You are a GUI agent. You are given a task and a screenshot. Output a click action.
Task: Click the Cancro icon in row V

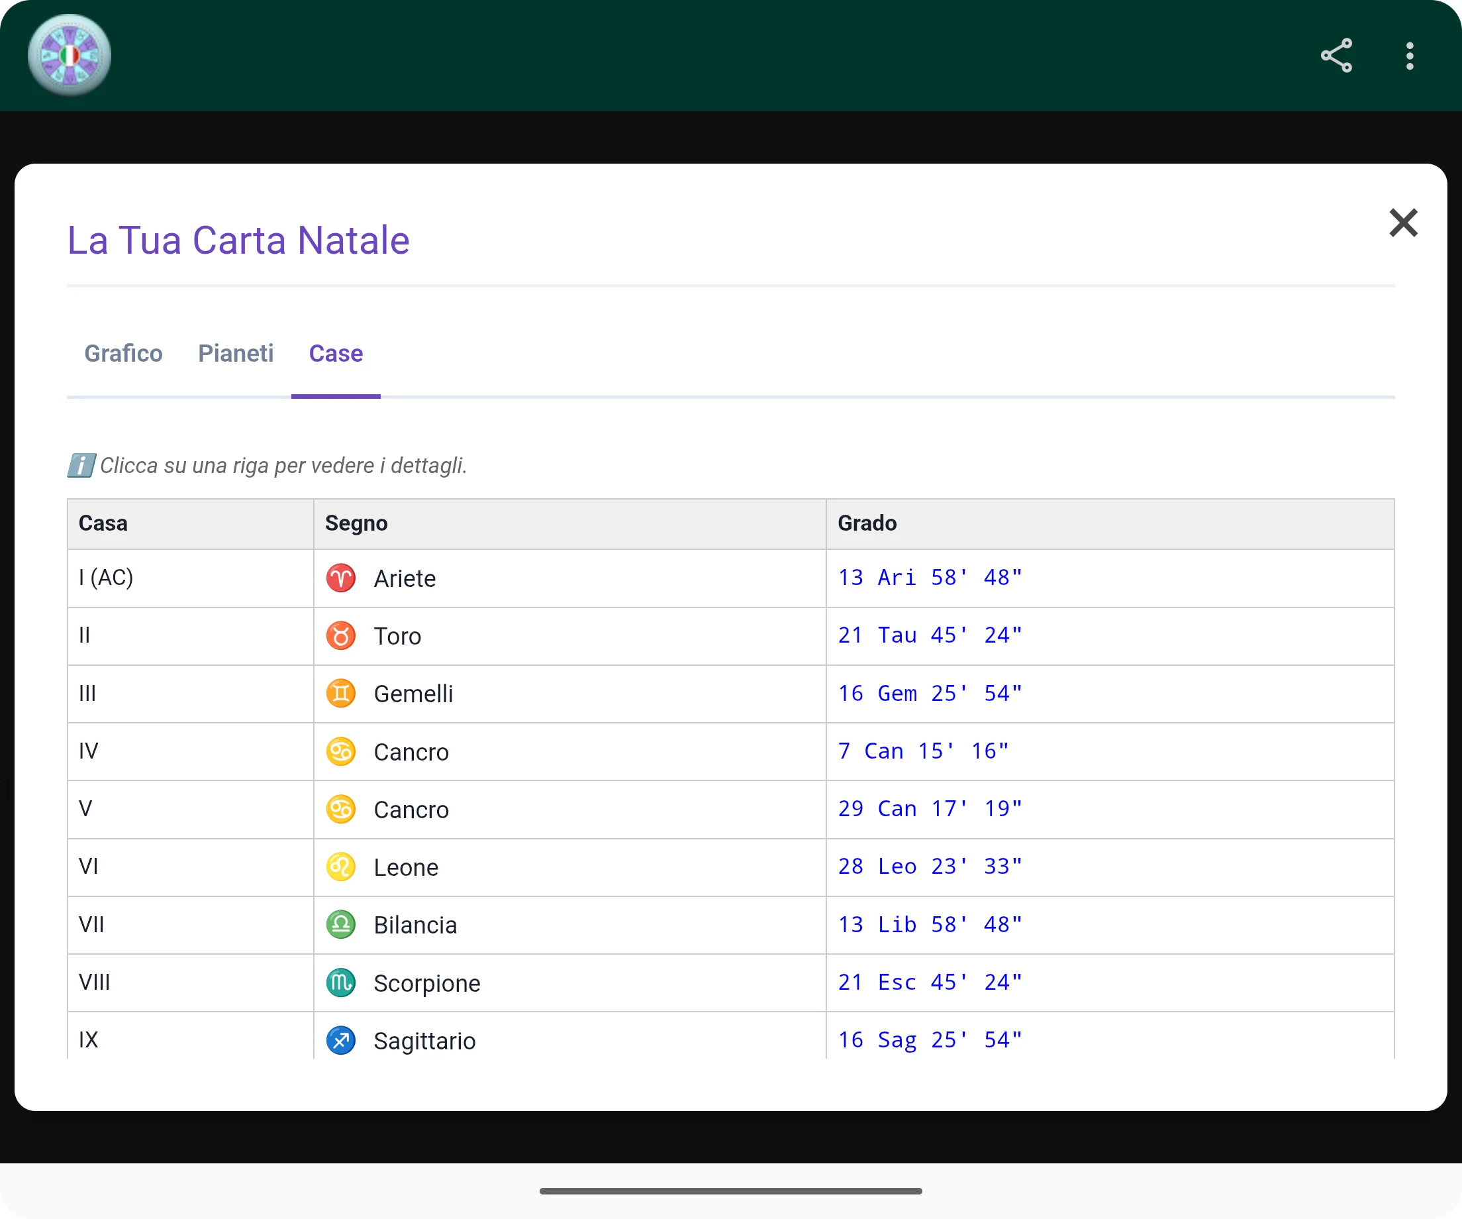tap(341, 810)
